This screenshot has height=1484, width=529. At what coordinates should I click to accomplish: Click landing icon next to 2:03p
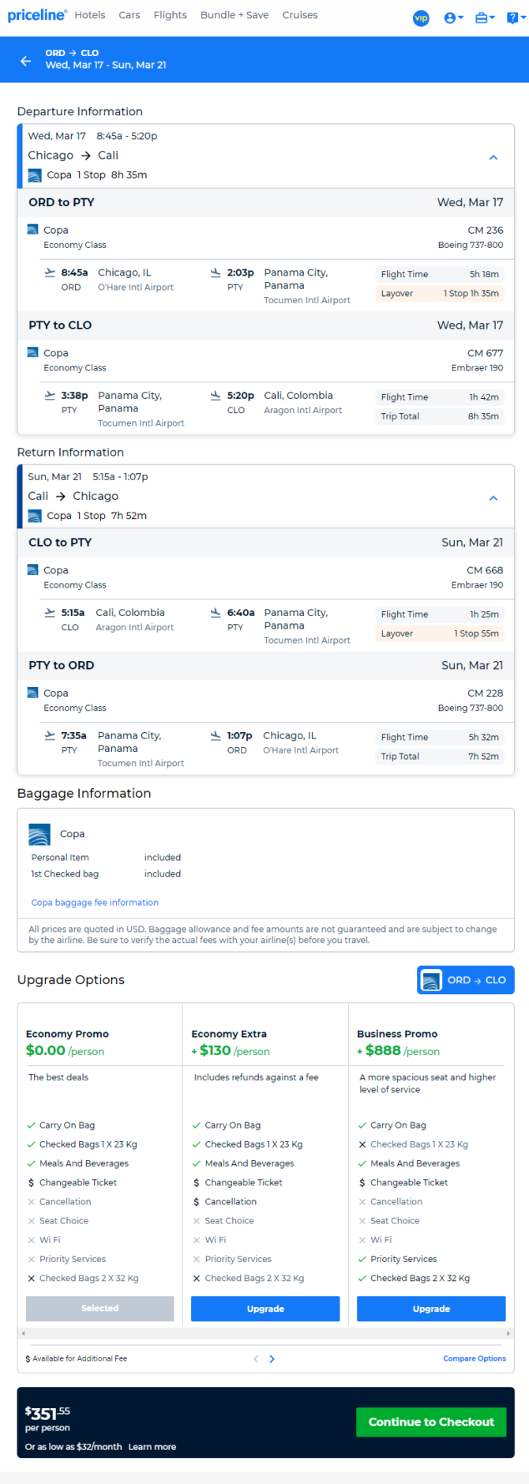tap(216, 272)
